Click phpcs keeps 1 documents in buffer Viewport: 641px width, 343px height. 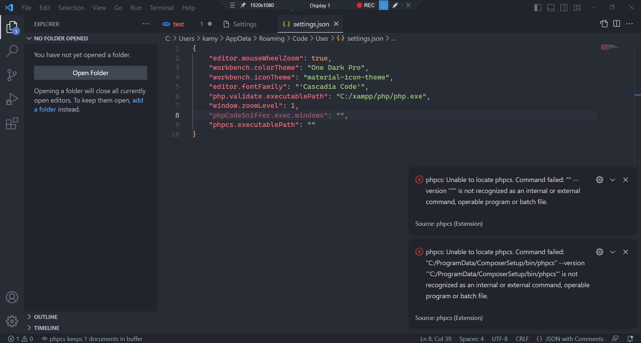coord(92,339)
